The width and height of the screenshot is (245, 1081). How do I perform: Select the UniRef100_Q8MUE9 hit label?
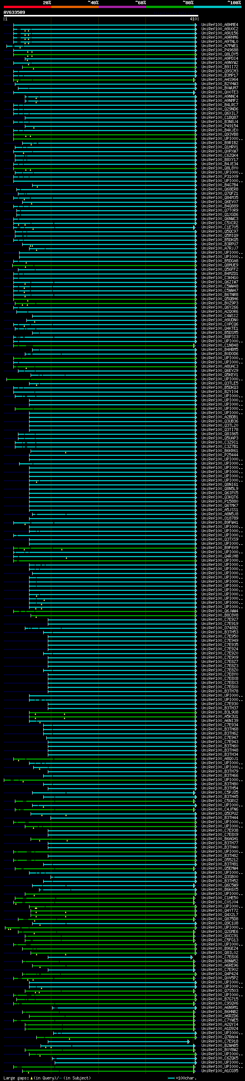tap(219, 265)
